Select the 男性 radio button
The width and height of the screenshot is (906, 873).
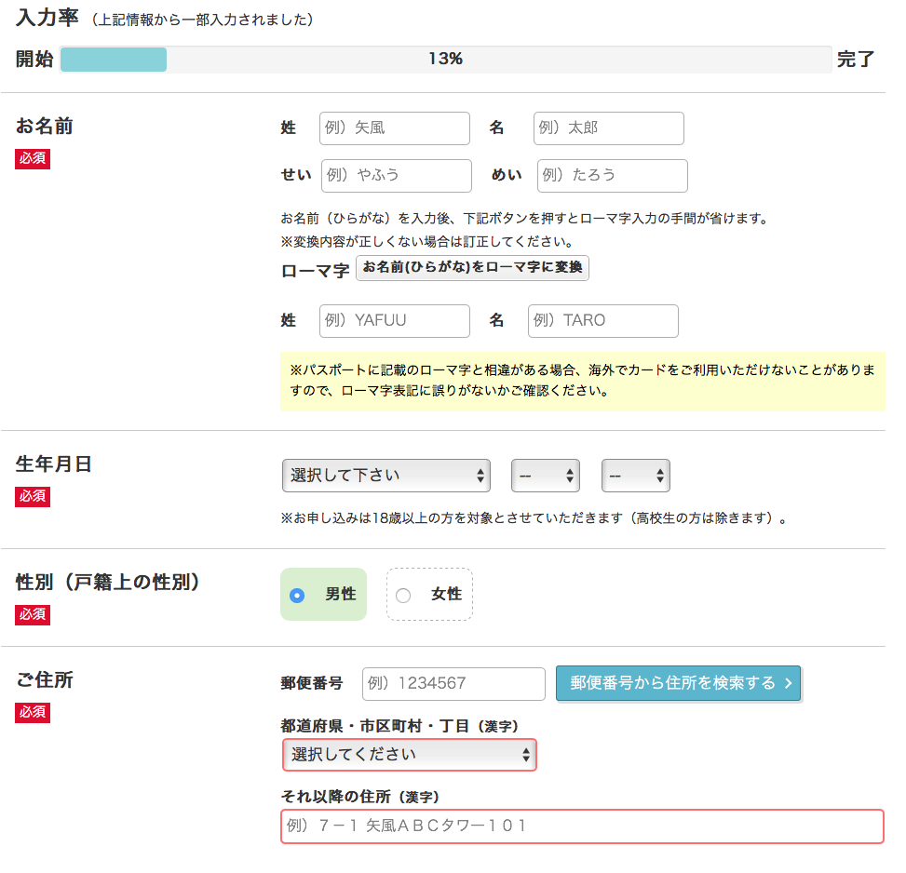click(x=298, y=595)
